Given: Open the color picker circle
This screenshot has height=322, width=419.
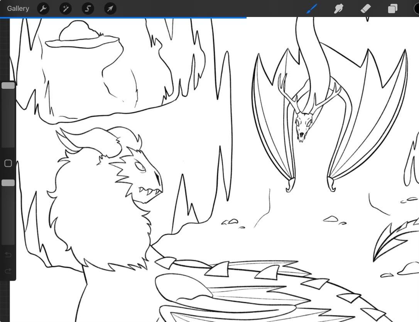Looking at the screenshot, I should point(417,8).
